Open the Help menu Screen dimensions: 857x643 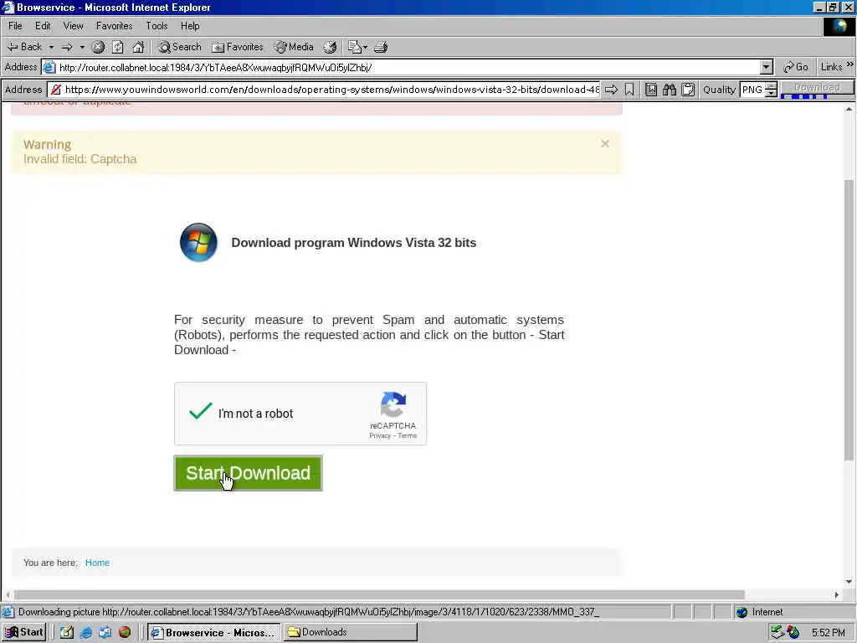[190, 26]
